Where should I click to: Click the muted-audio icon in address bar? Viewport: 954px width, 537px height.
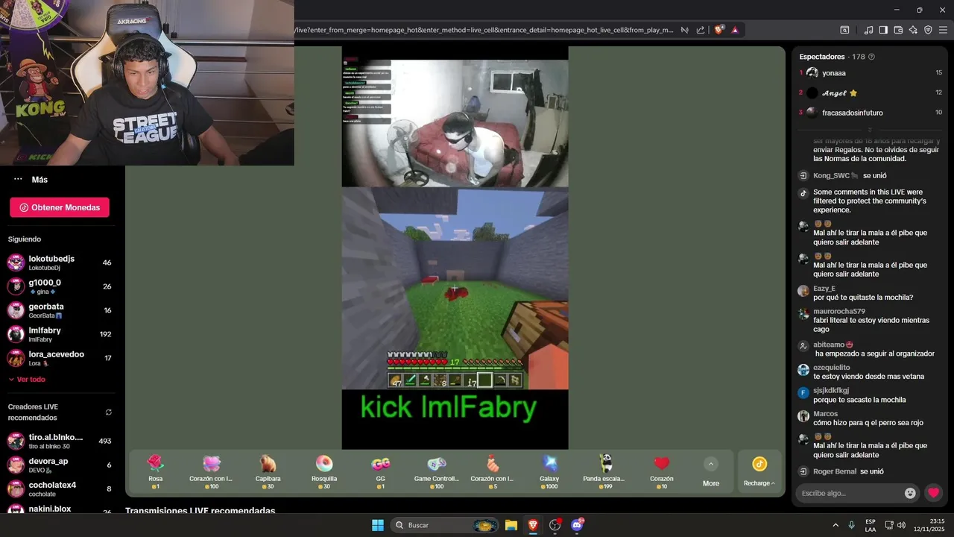(x=684, y=30)
